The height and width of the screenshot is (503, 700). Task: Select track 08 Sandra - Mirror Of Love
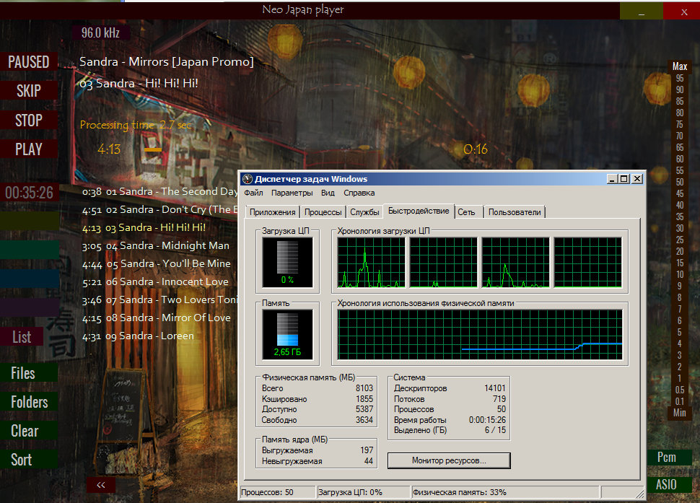157,318
